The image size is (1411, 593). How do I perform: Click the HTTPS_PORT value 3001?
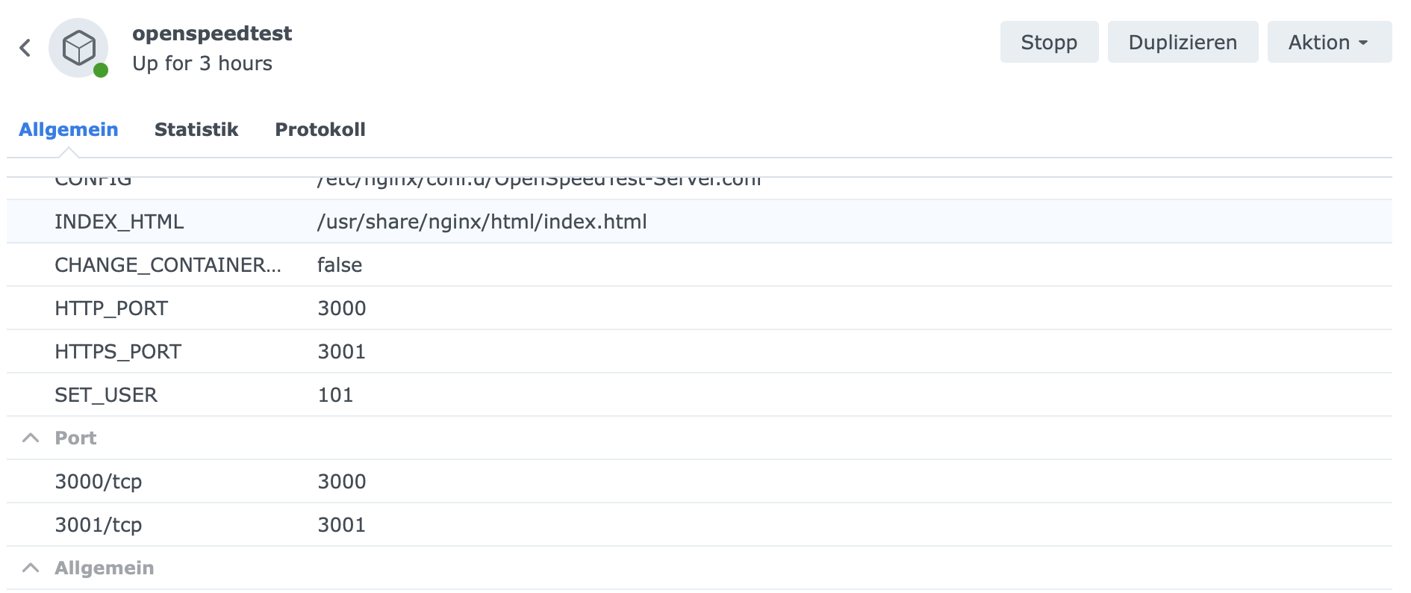[342, 352]
